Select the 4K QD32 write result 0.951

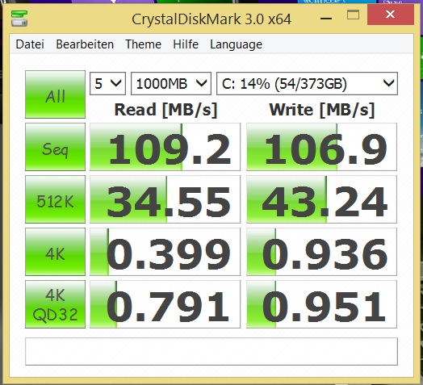click(321, 304)
